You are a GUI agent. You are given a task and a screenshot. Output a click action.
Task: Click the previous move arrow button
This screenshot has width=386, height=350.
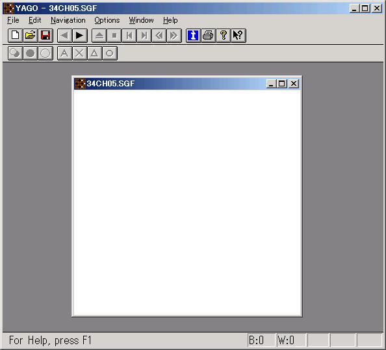[x=65, y=36]
